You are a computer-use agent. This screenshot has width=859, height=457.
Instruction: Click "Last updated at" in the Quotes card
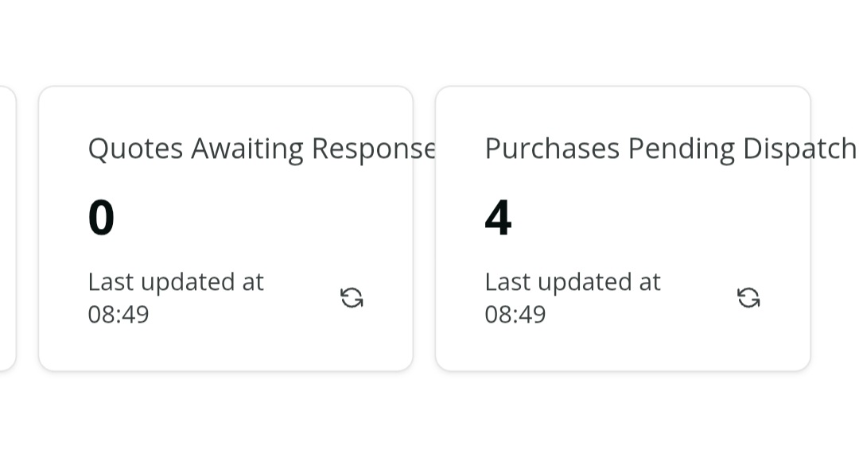pyautogui.click(x=175, y=282)
